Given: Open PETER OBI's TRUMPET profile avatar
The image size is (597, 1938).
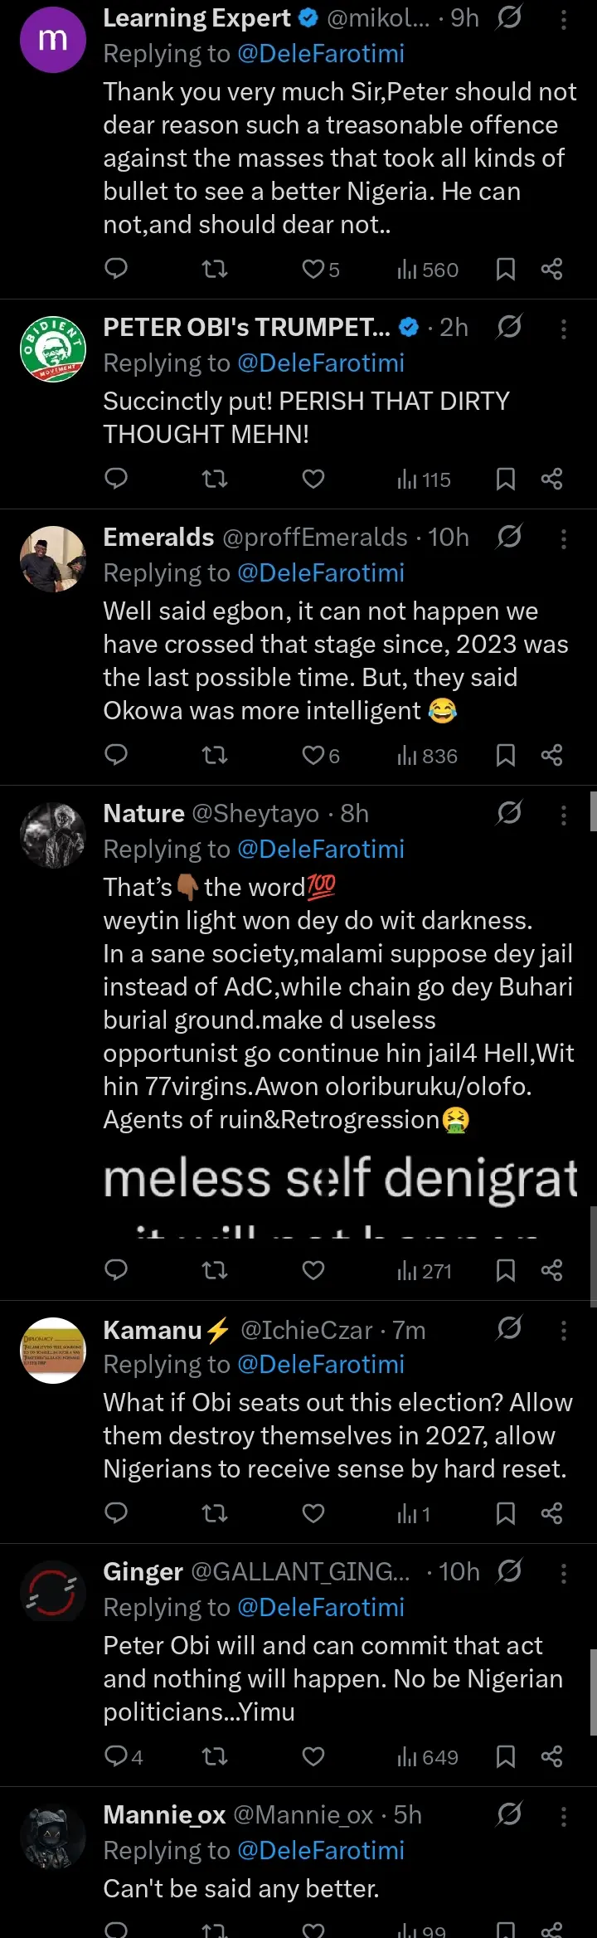Looking at the screenshot, I should coord(53,348).
